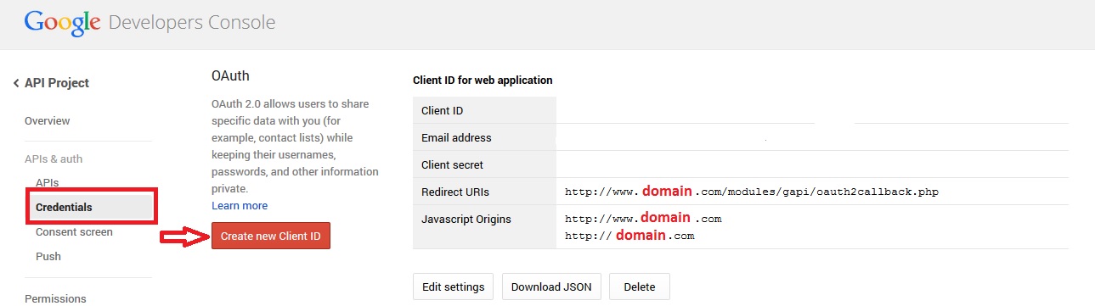
Task: Follow the Learn more link
Action: tap(240, 206)
